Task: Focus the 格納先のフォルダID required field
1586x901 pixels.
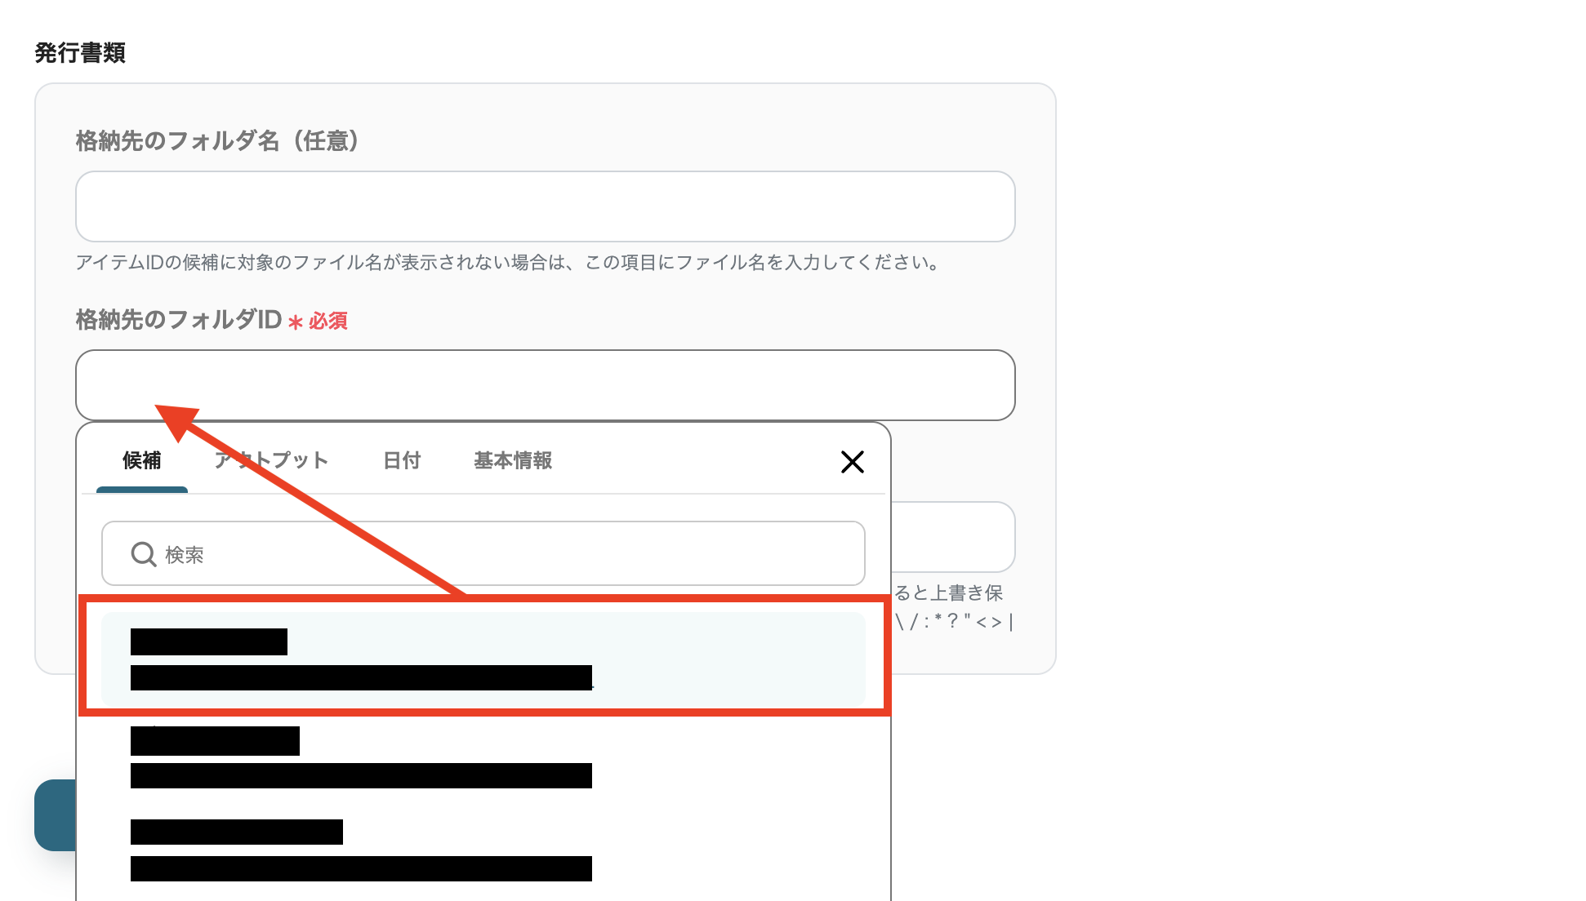Action: [545, 384]
